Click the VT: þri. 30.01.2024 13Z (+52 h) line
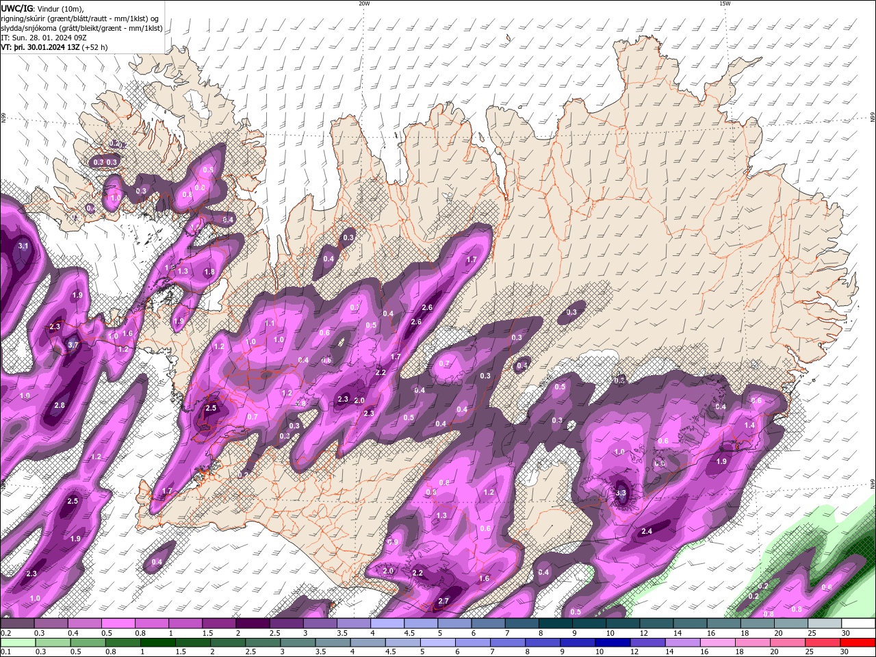876x657 pixels. (x=54, y=47)
